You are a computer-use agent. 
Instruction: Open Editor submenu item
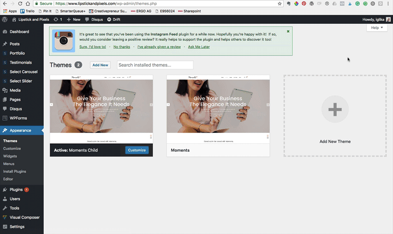click(8, 178)
